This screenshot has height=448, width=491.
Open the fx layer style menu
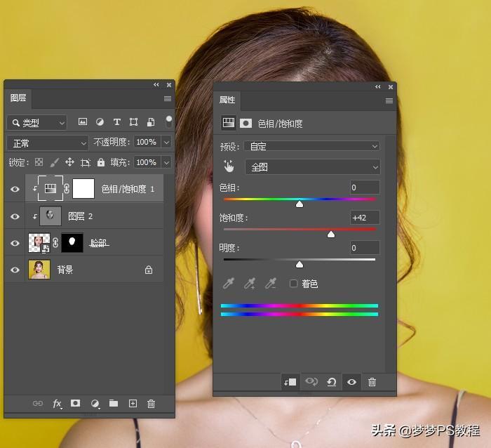58,404
